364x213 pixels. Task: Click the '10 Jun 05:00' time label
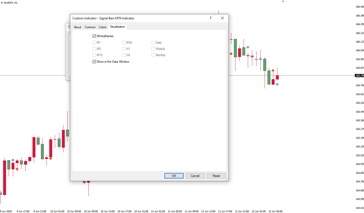pos(74,211)
